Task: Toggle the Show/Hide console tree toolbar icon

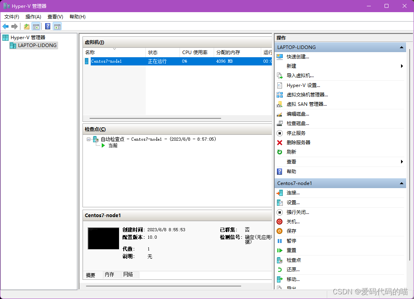Action: (36, 26)
